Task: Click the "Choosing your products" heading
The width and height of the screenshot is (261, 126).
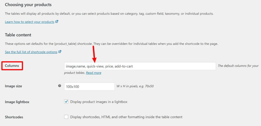Action: [28, 5]
